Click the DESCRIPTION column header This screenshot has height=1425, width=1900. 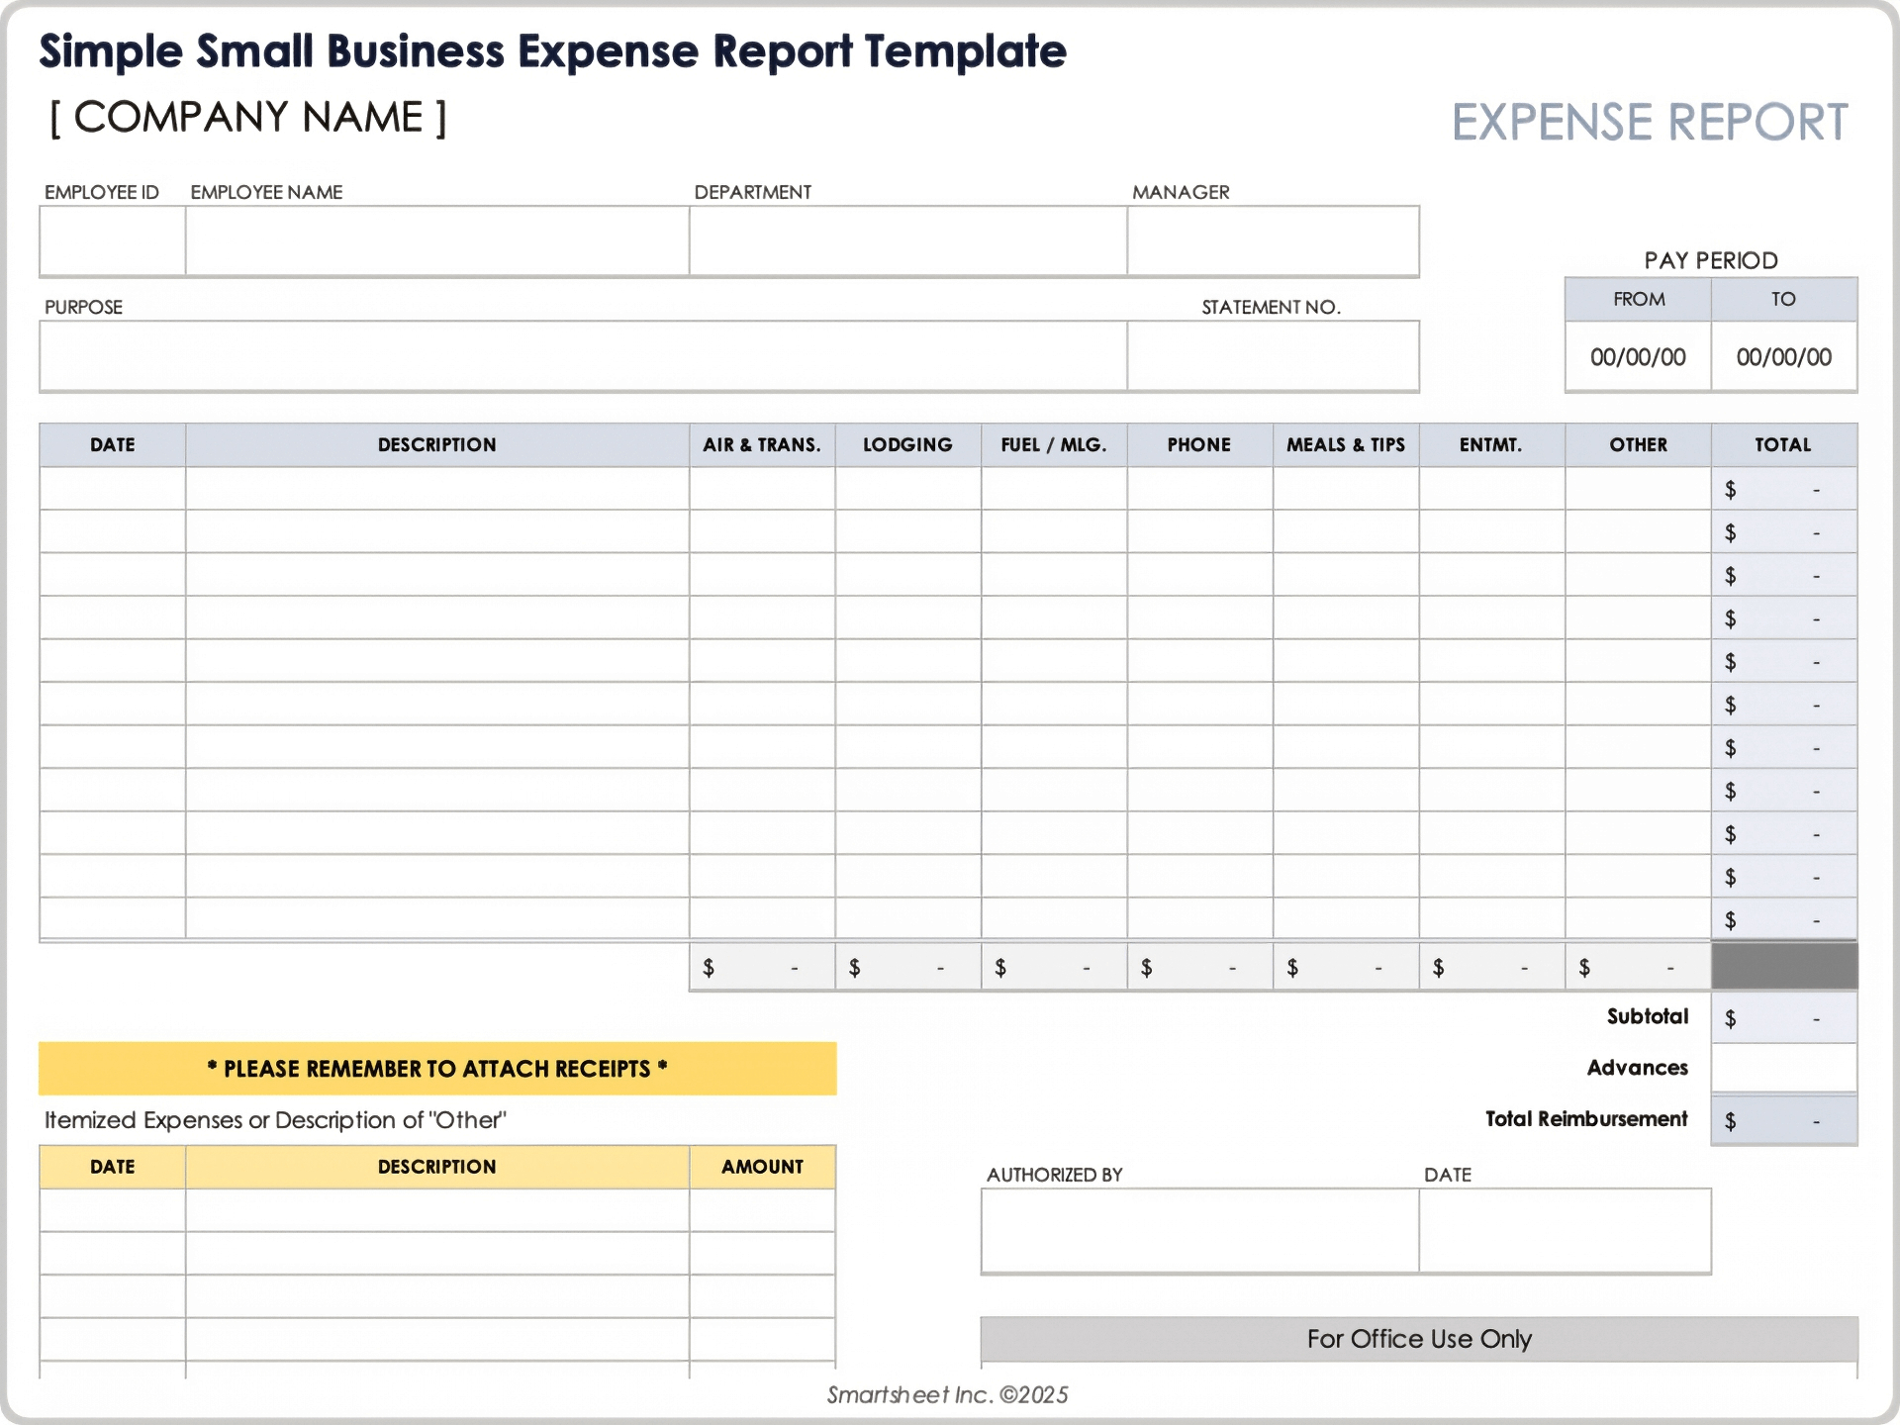point(435,444)
